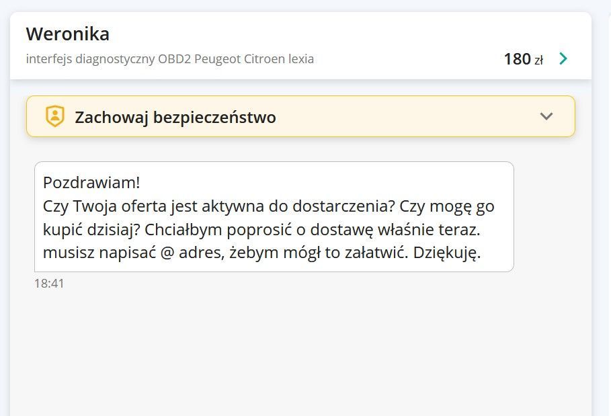Click the 18:41 message timestamp
Viewport: 611px width, 416px height.
click(49, 283)
